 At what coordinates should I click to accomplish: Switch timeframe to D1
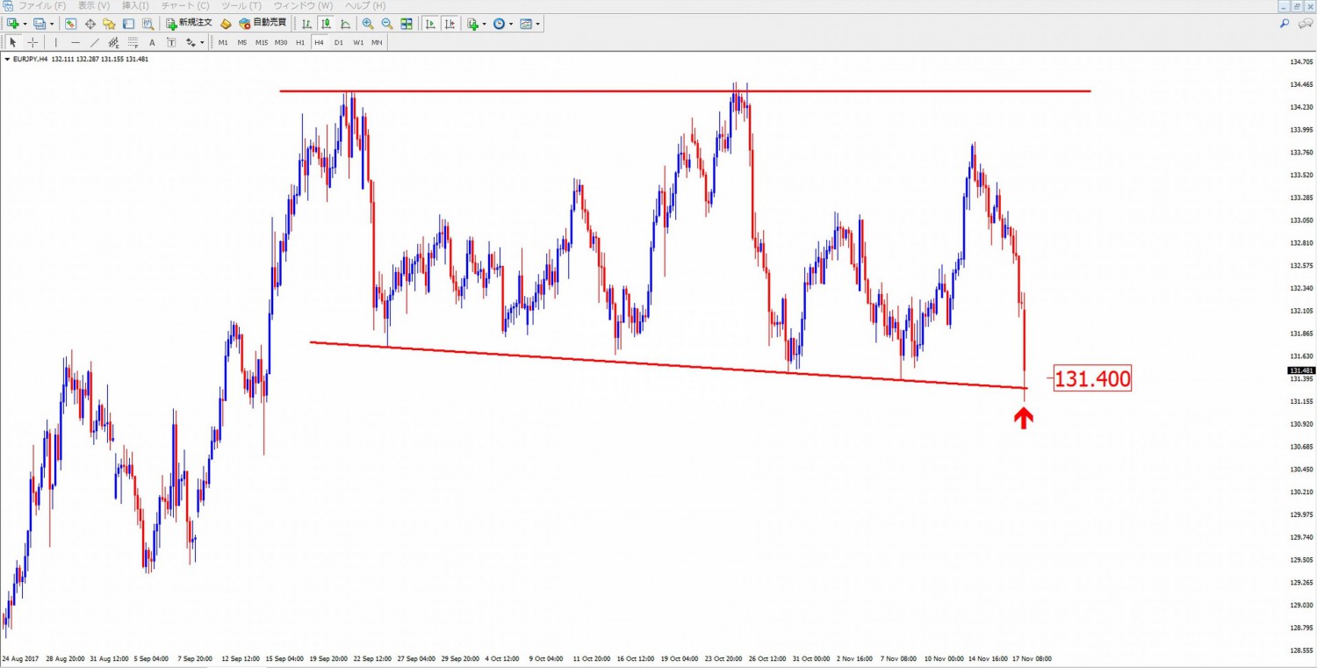(338, 42)
